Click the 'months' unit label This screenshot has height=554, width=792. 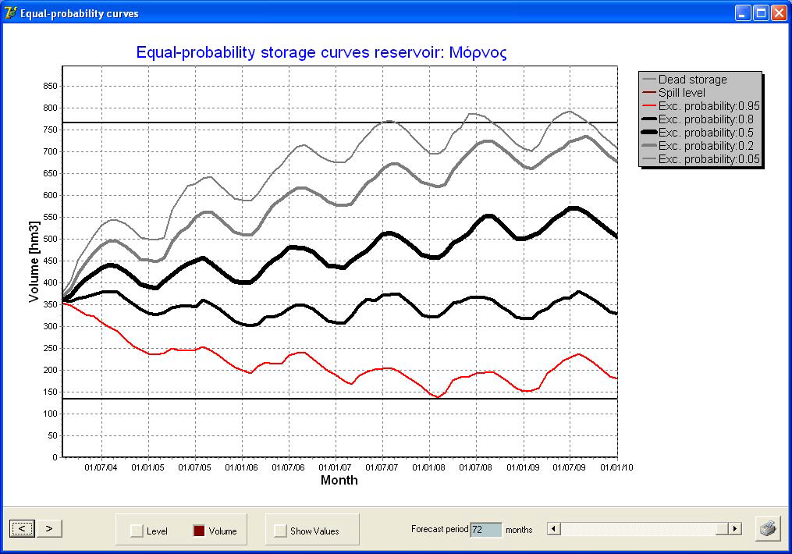tap(519, 530)
